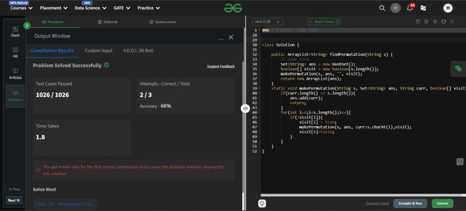Open the Editorial tab
The height and width of the screenshot is (211, 466).
click(x=108, y=22)
